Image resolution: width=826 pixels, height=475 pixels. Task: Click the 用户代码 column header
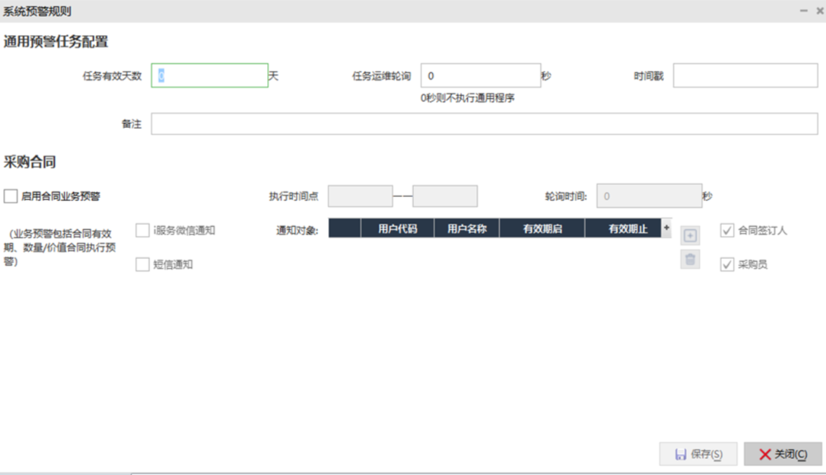397,229
